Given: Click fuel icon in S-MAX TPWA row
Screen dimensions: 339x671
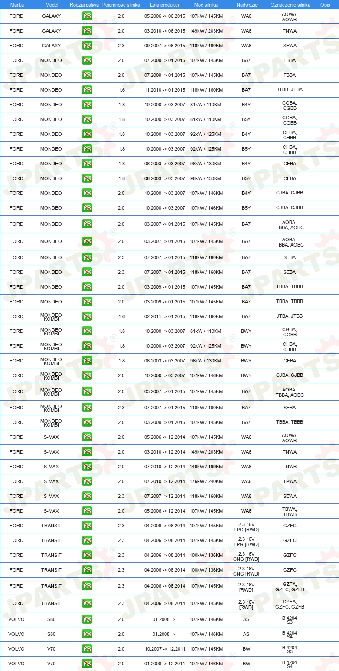Looking at the screenshot, I should (x=87, y=481).
